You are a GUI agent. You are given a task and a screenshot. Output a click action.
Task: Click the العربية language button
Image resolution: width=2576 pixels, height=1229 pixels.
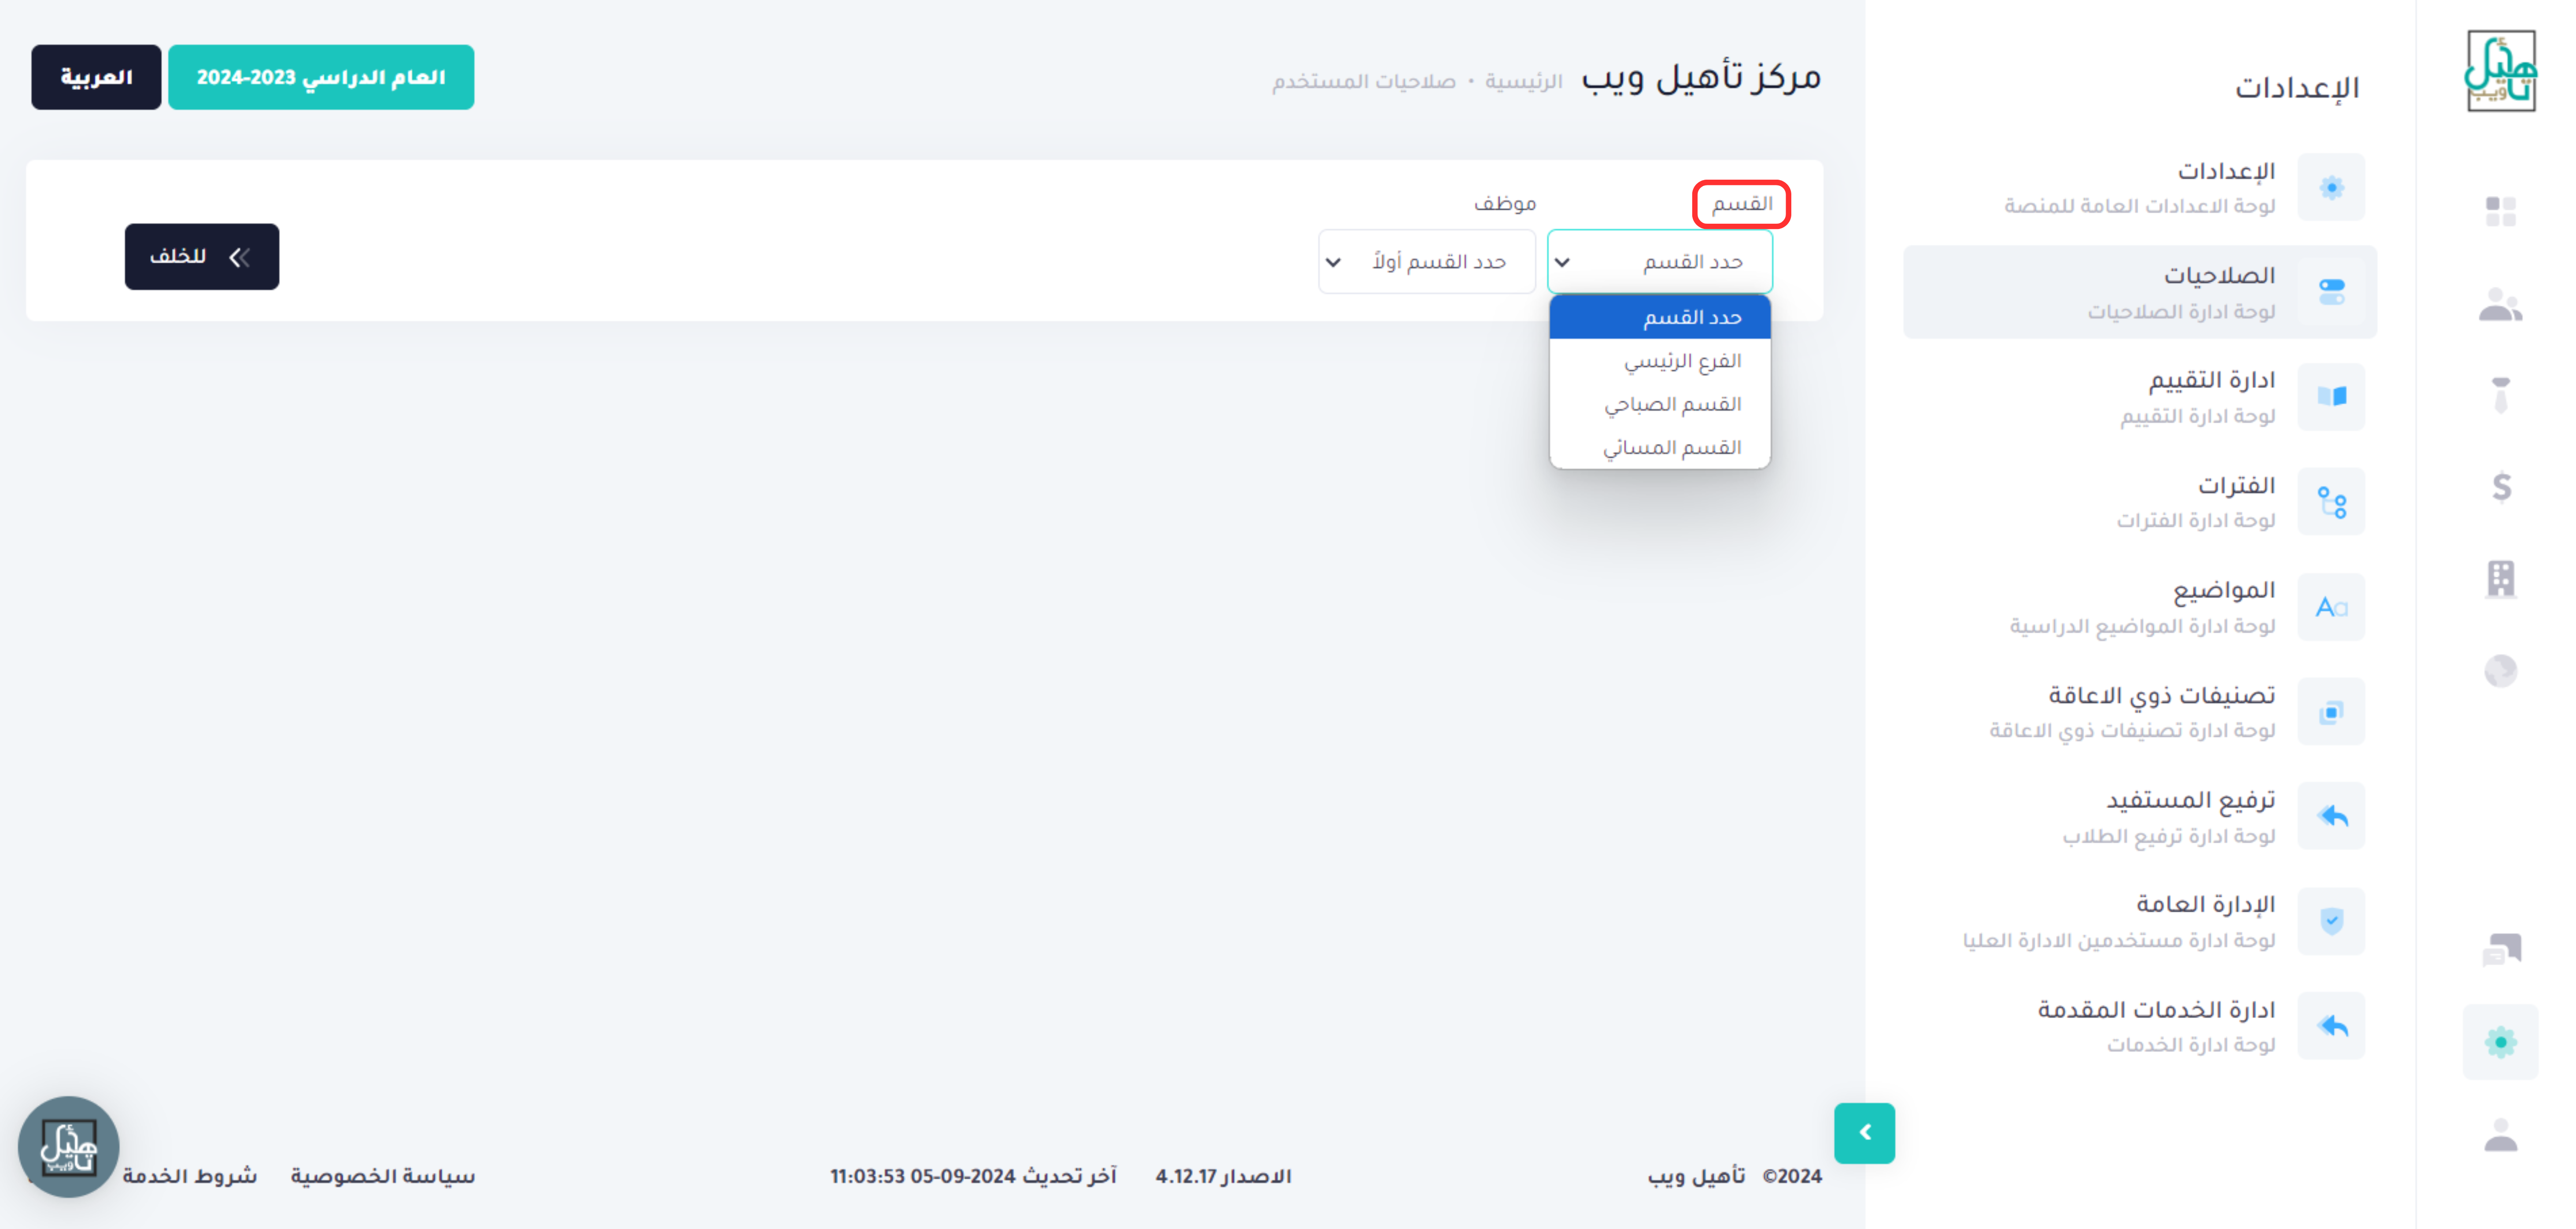(96, 77)
